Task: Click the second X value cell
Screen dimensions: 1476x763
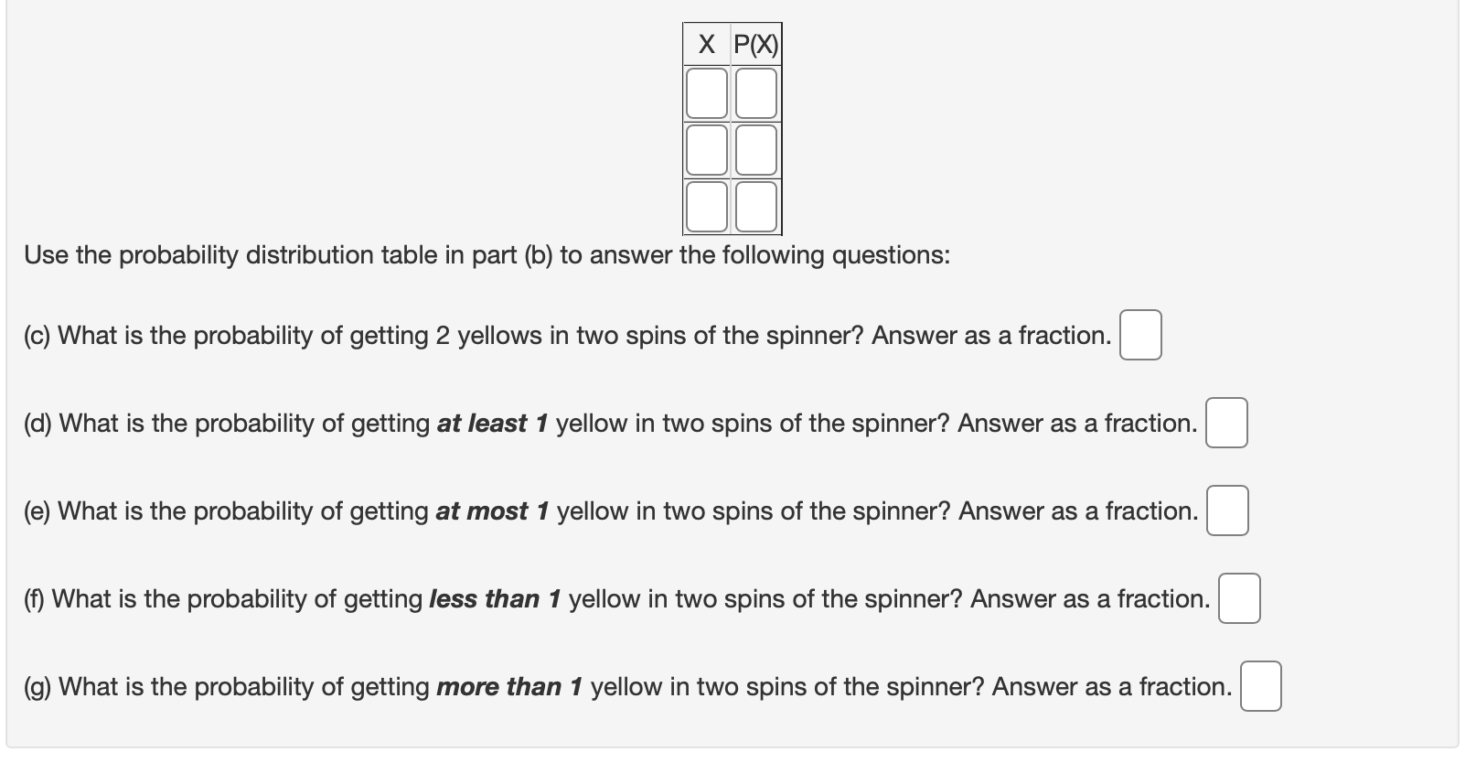Action: point(705,148)
